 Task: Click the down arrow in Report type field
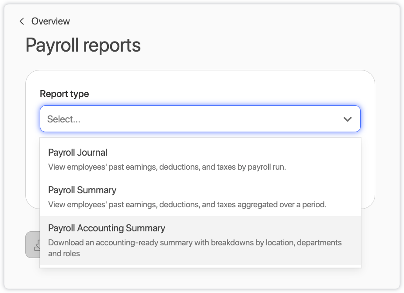pos(348,119)
